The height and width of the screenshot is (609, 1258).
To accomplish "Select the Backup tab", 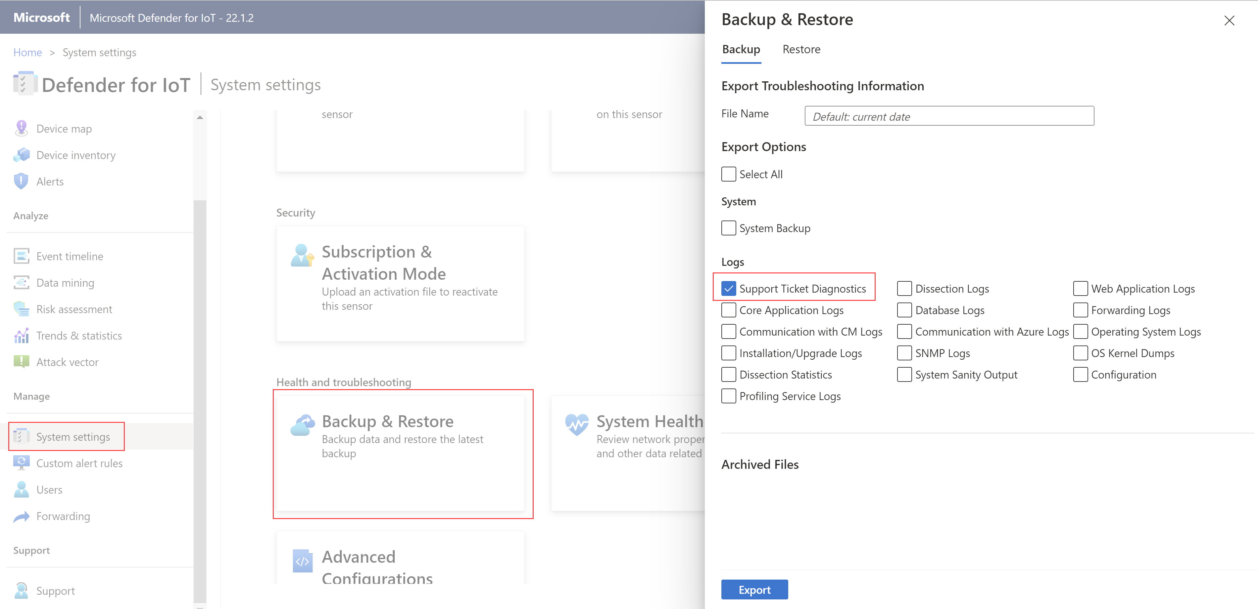I will [x=740, y=49].
